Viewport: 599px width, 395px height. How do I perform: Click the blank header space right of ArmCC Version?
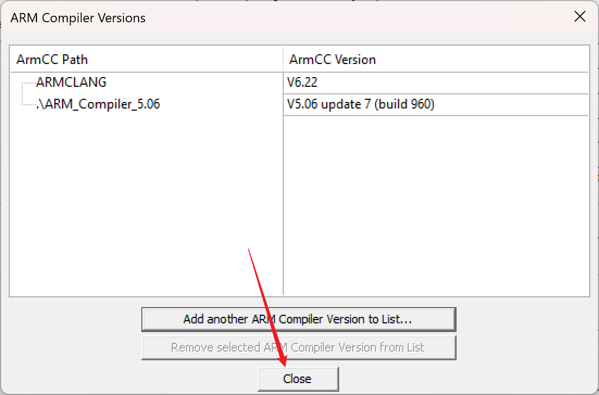click(x=482, y=60)
